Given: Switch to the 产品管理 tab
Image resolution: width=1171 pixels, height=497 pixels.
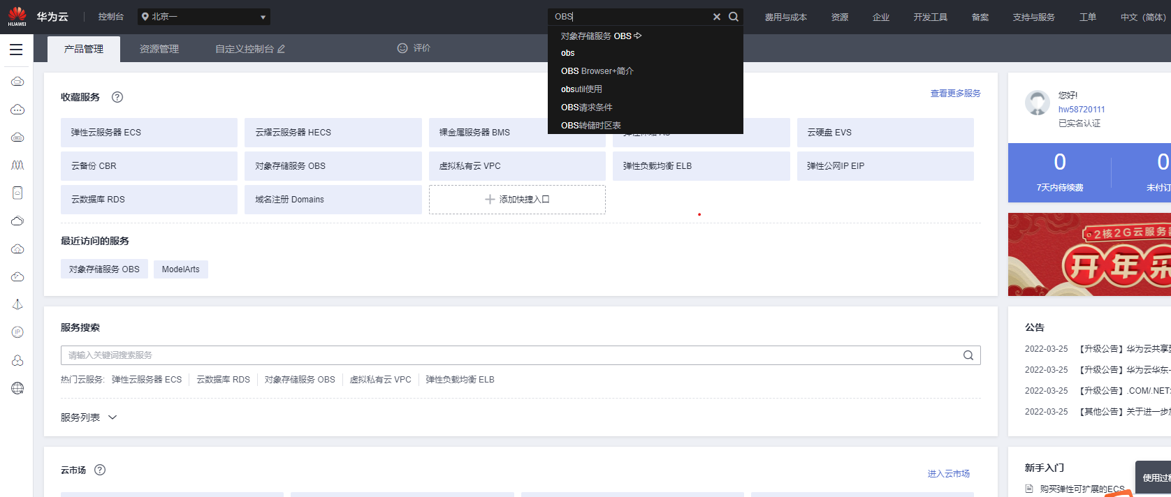Looking at the screenshot, I should coord(84,49).
